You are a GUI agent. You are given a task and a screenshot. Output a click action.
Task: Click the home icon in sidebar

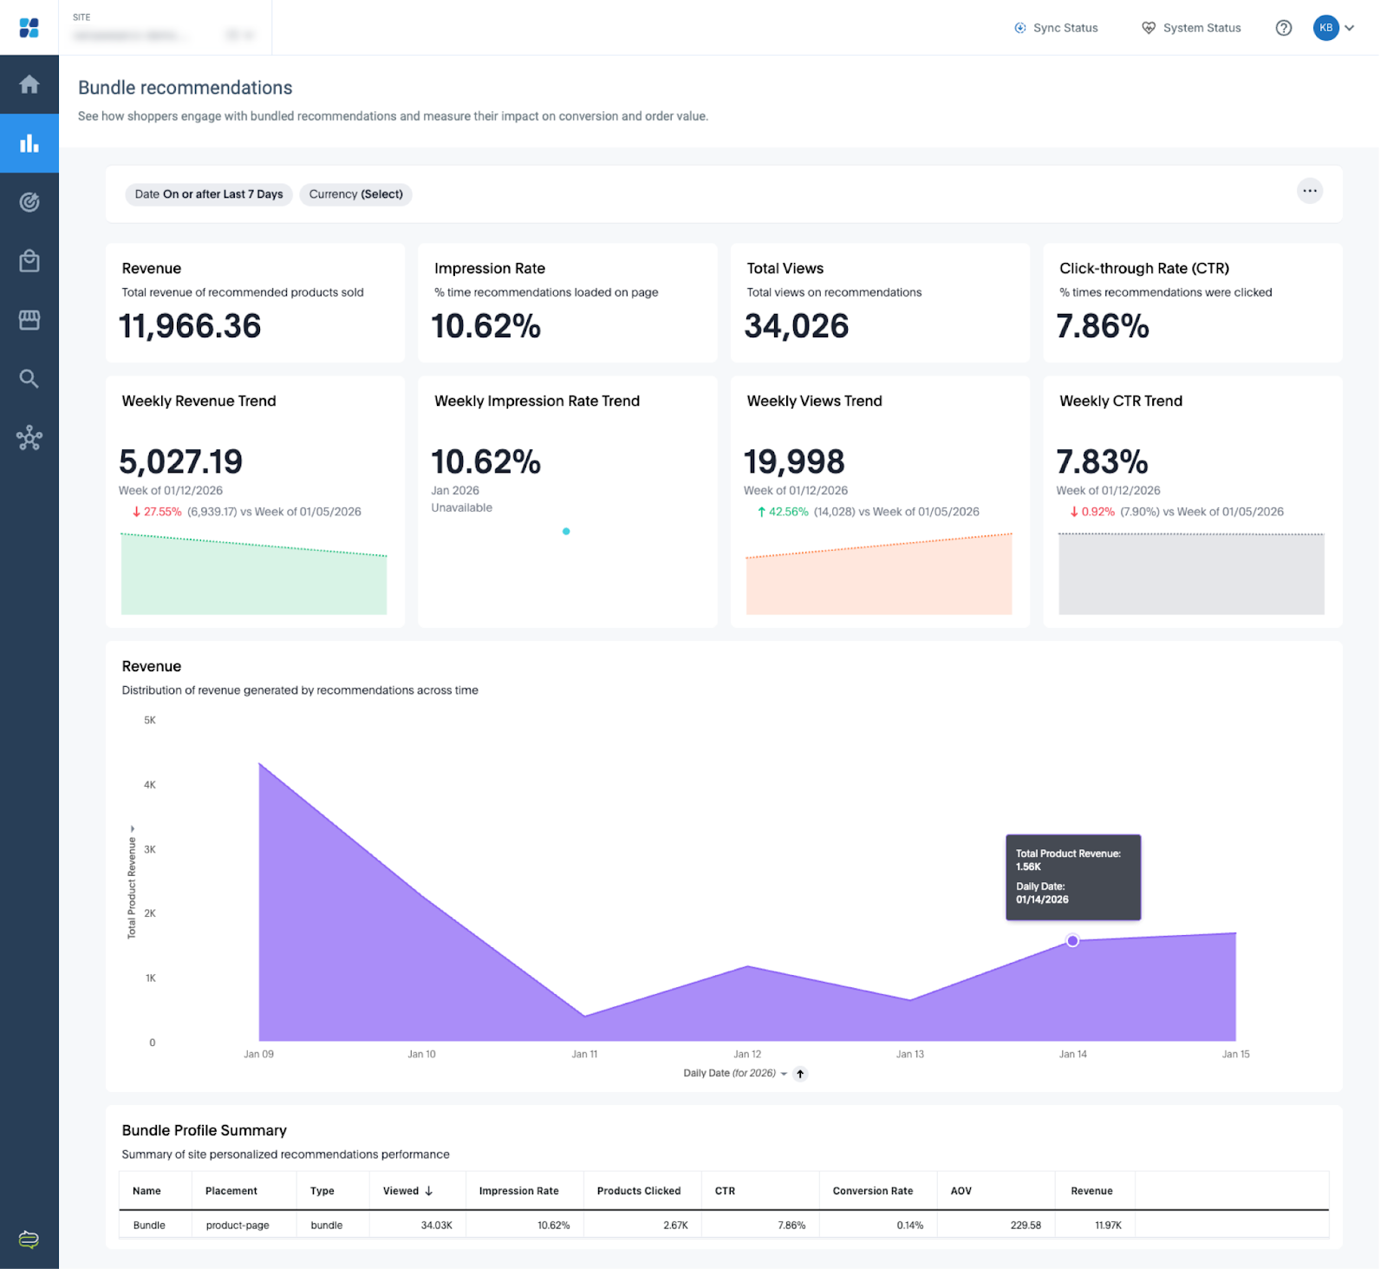click(x=29, y=84)
